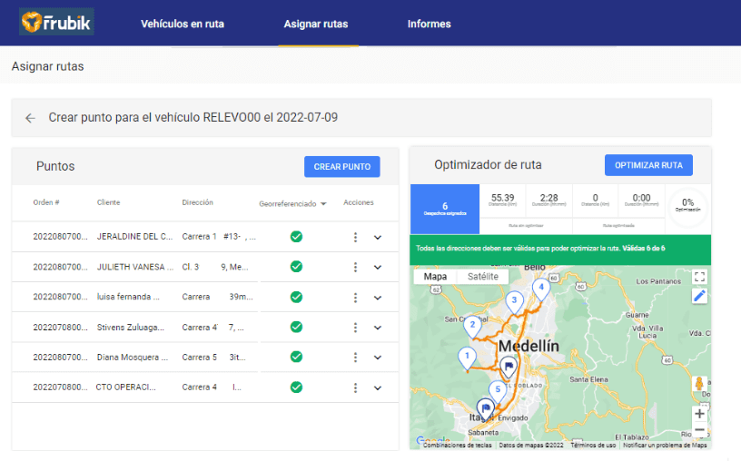The width and height of the screenshot is (741, 461).
Task: Go to Vehículos en ruta tab
Action: [x=183, y=24]
